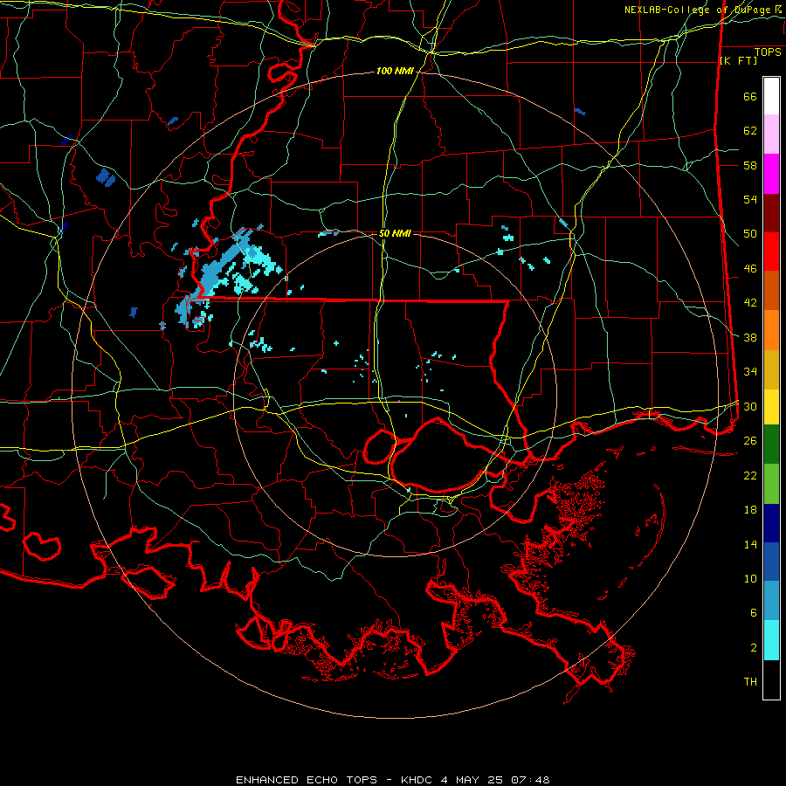The width and height of the screenshot is (786, 786).
Task: Click the "50" legend value
Action: 750,234
